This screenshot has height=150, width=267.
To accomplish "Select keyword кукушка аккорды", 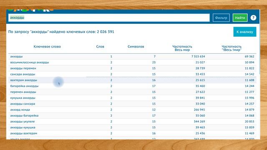I will pyautogui.click(x=23, y=98).
